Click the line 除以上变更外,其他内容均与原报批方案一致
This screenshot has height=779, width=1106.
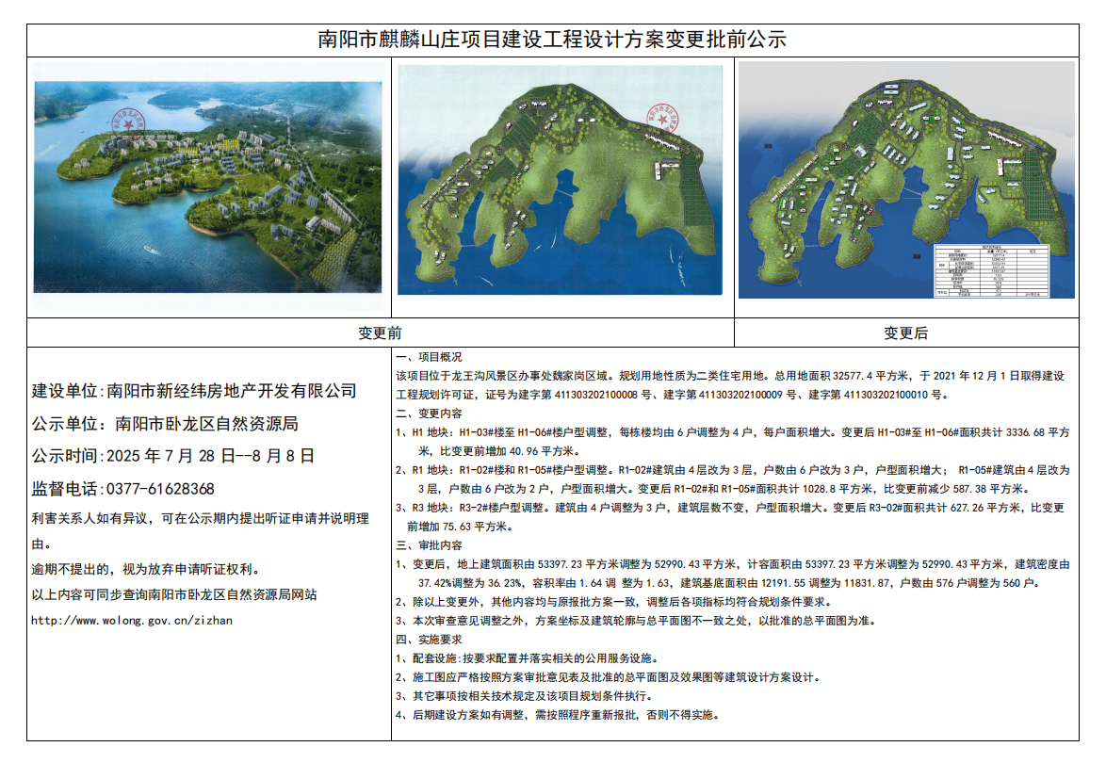click(615, 601)
